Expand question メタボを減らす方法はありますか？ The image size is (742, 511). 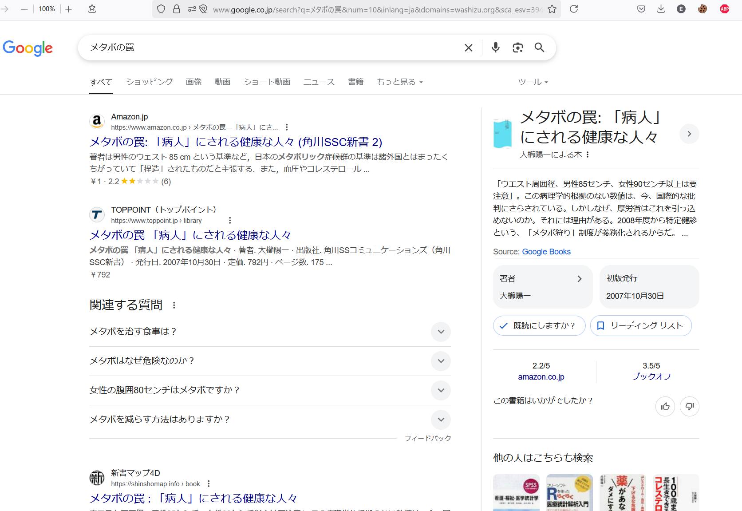pyautogui.click(x=270, y=420)
